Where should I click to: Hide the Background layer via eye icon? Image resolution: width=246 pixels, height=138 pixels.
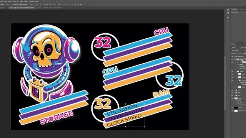click(x=232, y=111)
